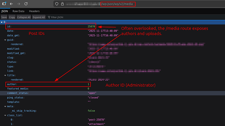Image resolution: width=225 pixels, height=126 pixels.
Task: Select the id row key
Action: (9, 26)
